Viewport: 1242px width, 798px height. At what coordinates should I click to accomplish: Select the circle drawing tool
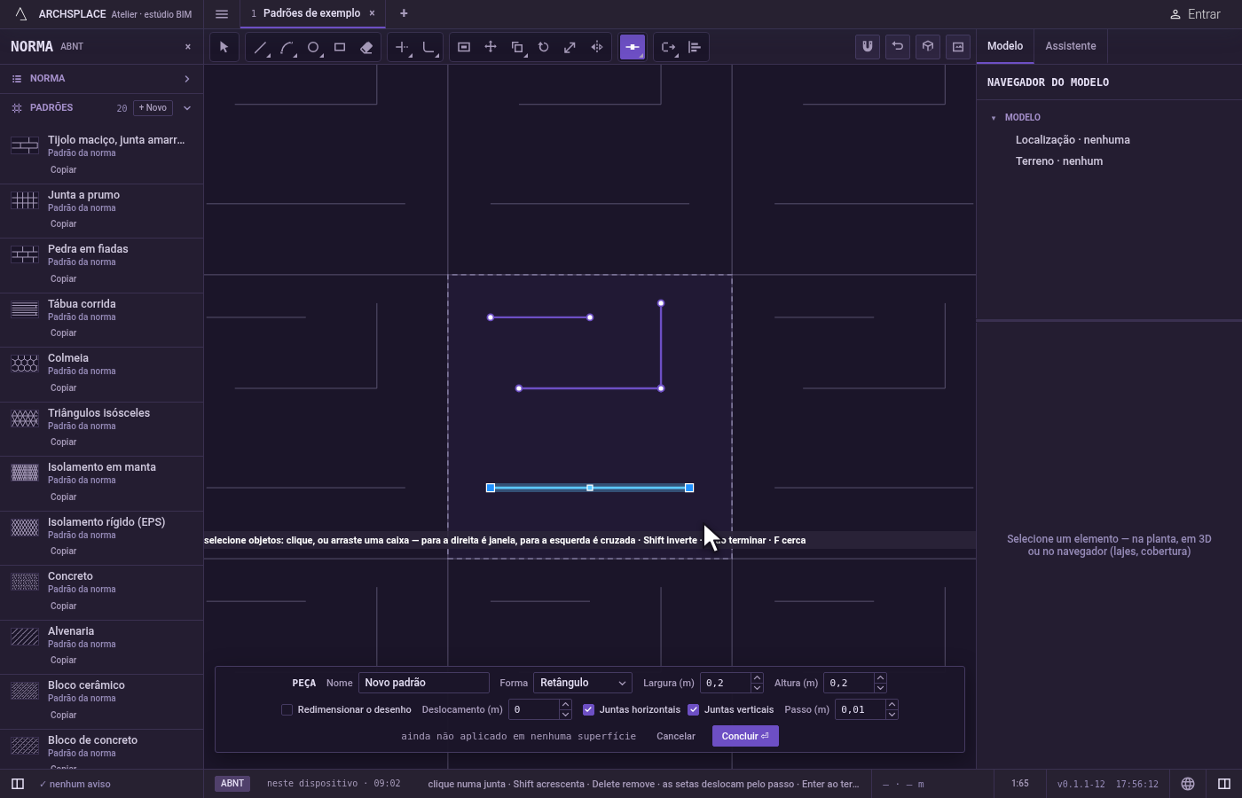pos(313,47)
